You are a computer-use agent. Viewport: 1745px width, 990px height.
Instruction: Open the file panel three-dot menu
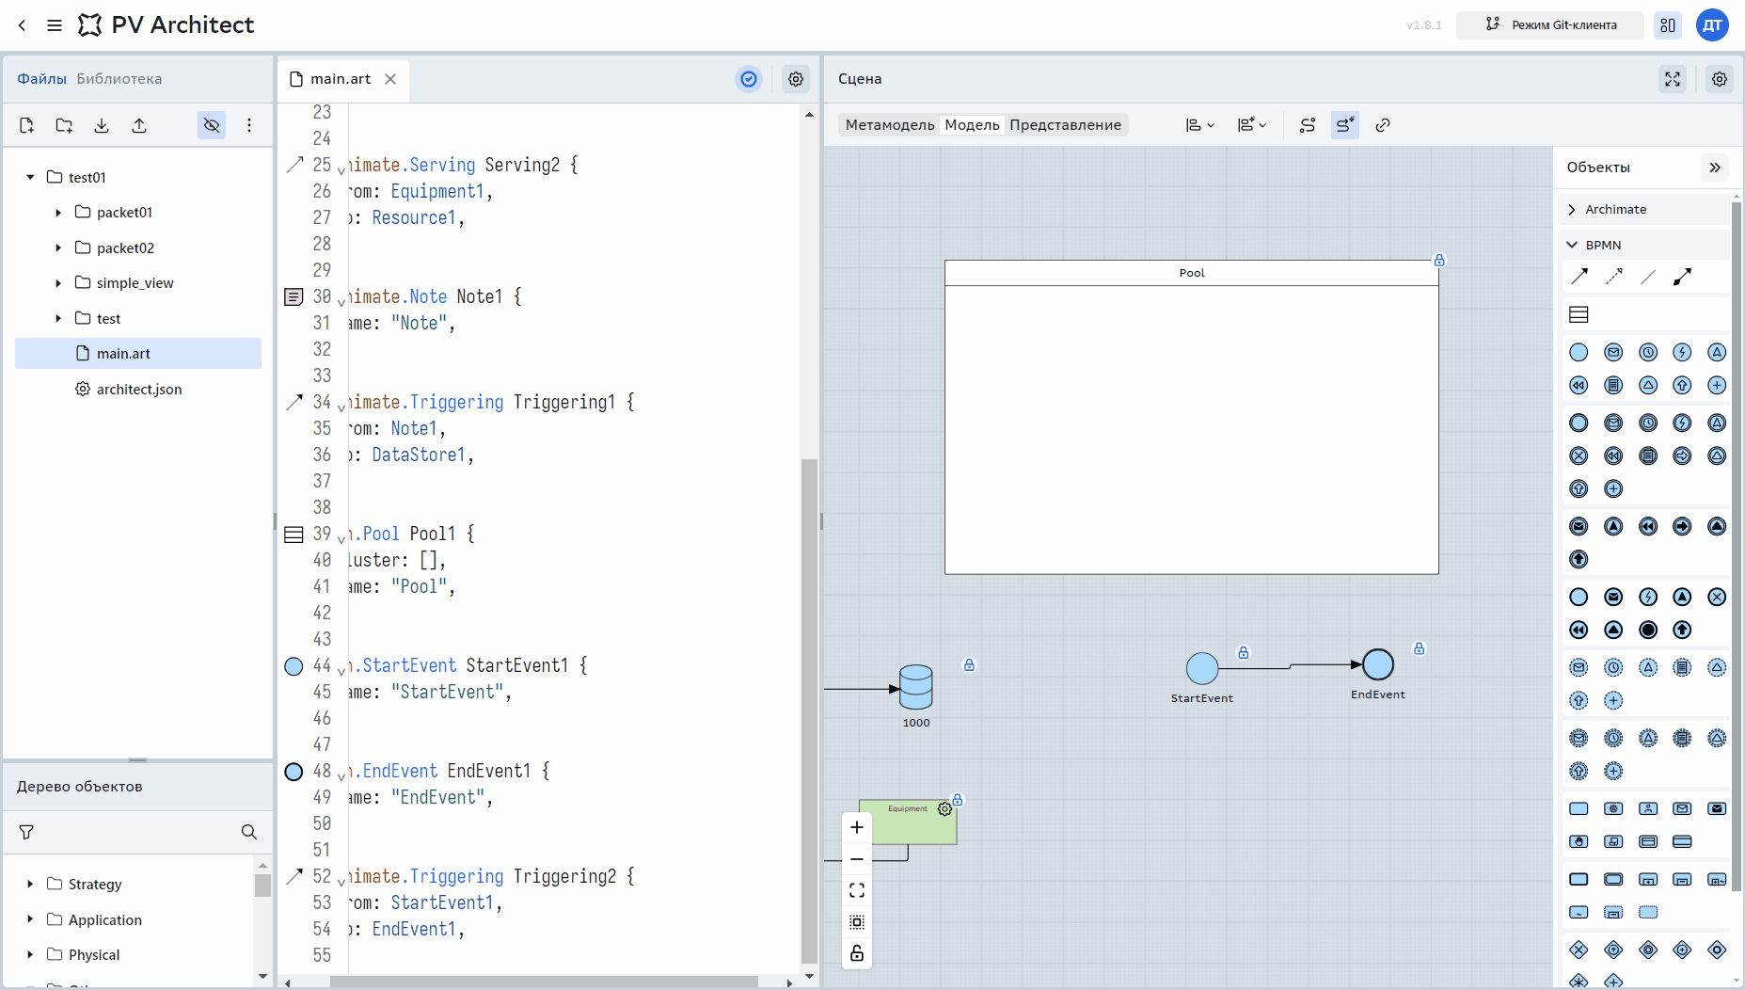click(249, 125)
